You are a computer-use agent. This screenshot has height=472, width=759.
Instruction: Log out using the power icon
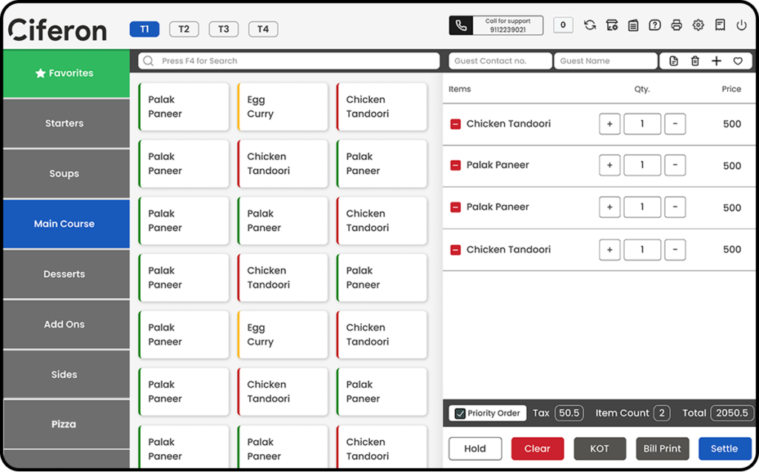coord(742,24)
